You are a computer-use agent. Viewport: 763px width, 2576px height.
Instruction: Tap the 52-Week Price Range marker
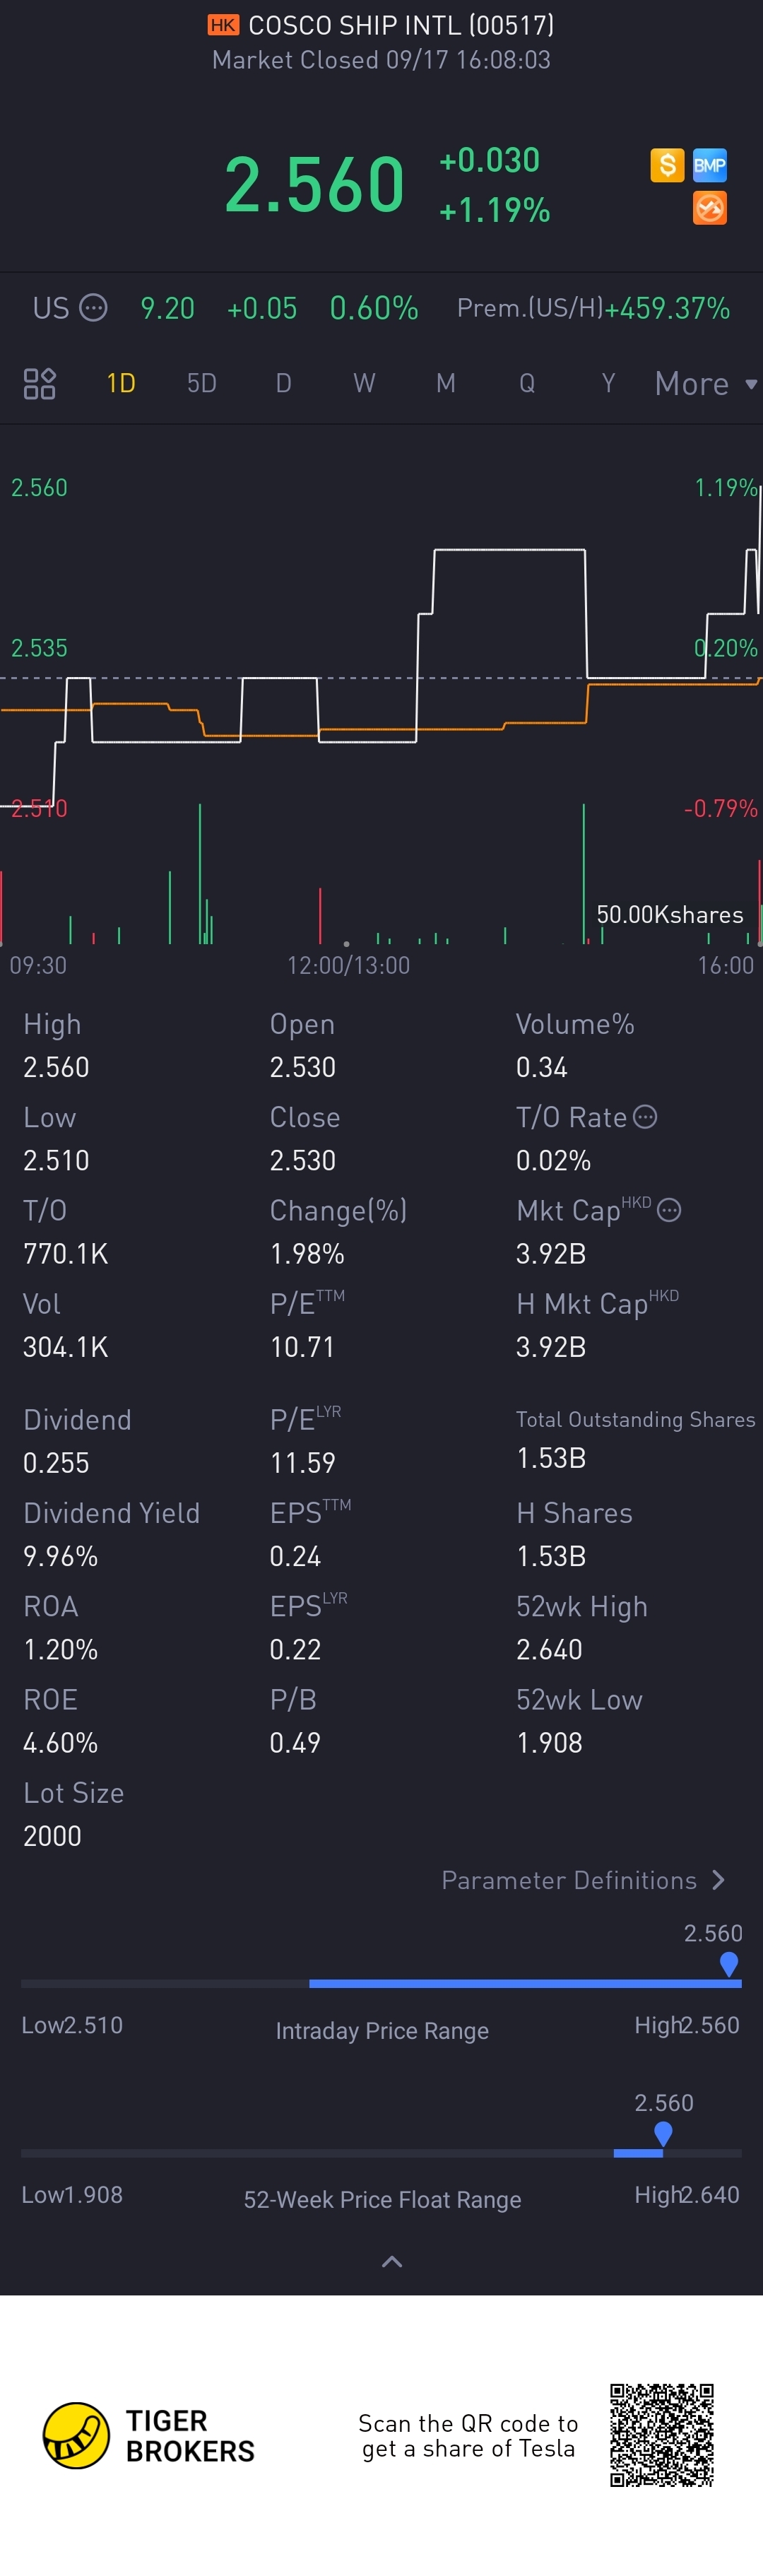pos(663,2134)
